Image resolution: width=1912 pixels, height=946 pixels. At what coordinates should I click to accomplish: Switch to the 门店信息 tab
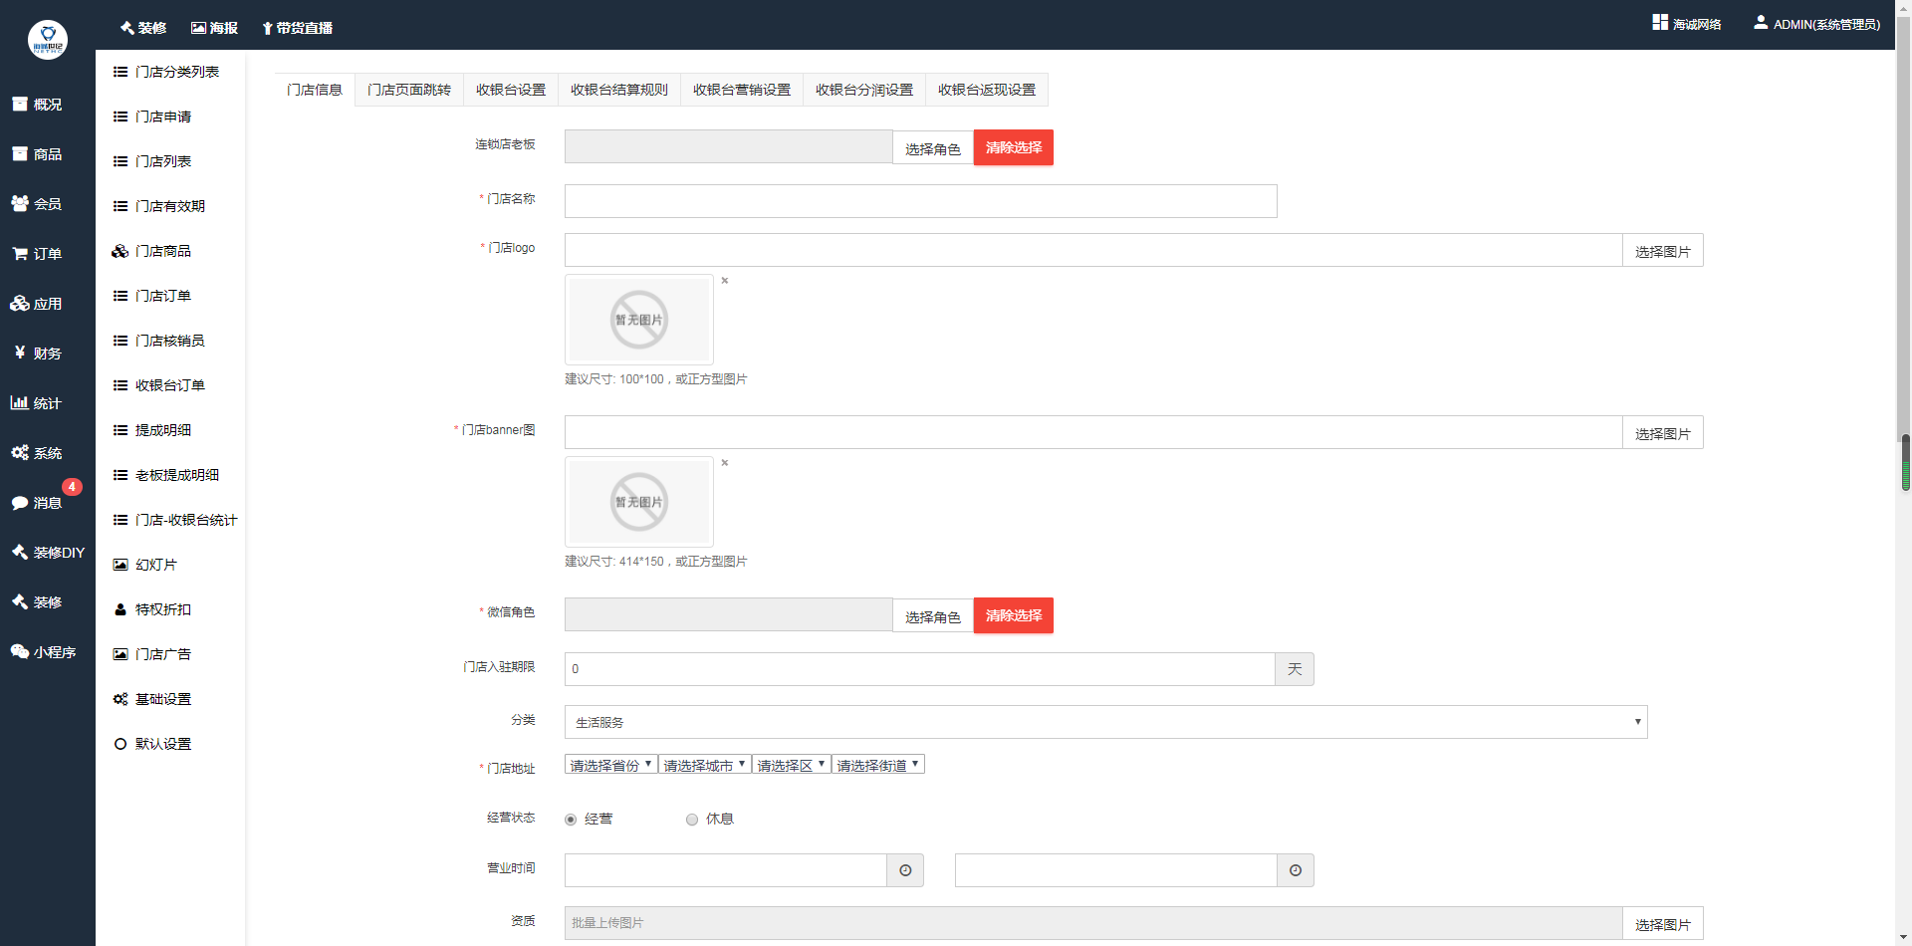[315, 90]
